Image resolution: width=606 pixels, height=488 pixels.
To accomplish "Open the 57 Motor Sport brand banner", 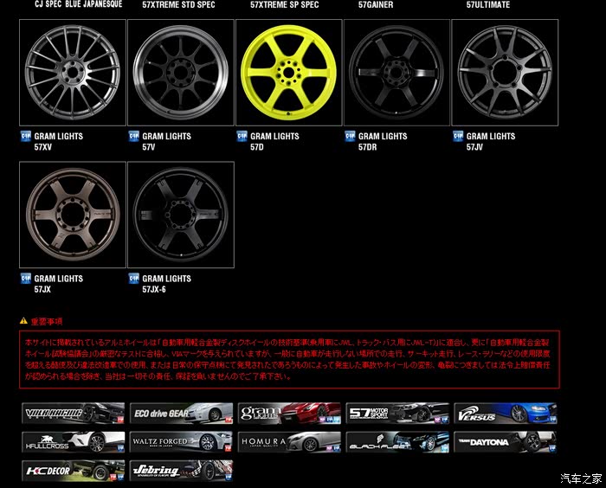I will 397,413.
